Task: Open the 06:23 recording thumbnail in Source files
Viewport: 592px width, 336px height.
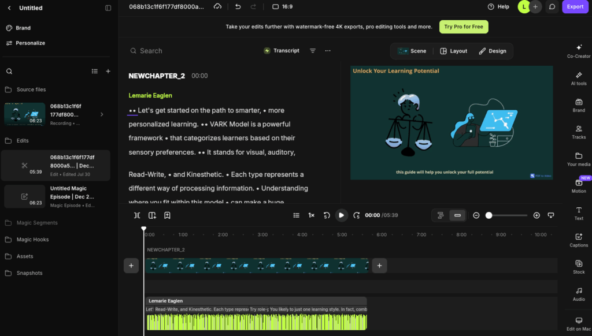Action: (24, 114)
